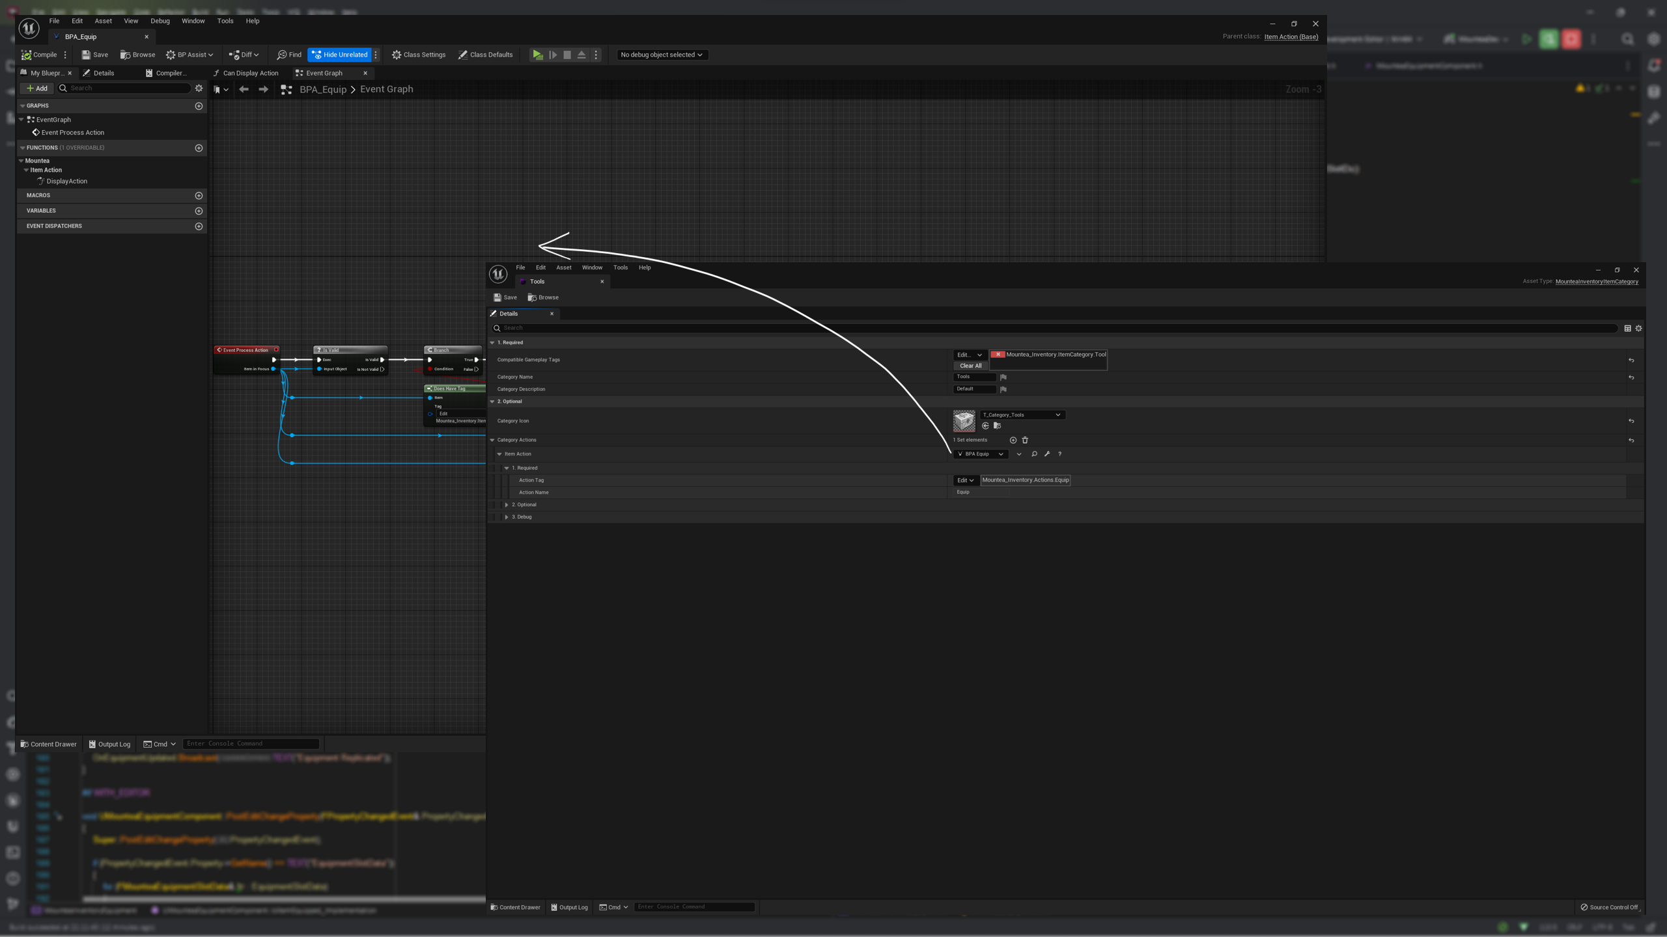Expand the 3. Debug section
Image resolution: width=1667 pixels, height=937 pixels.
point(507,517)
